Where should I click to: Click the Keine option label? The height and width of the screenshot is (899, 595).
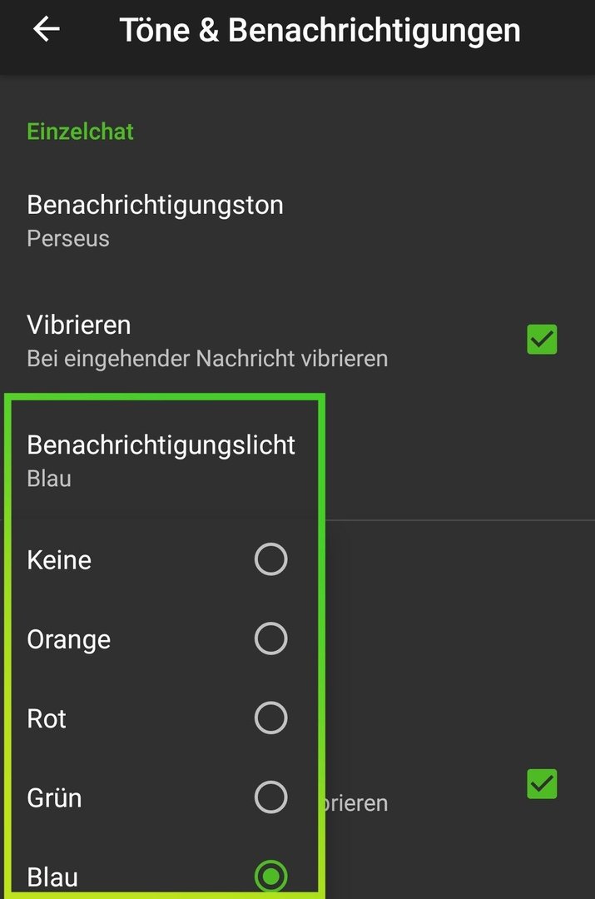pos(59,560)
